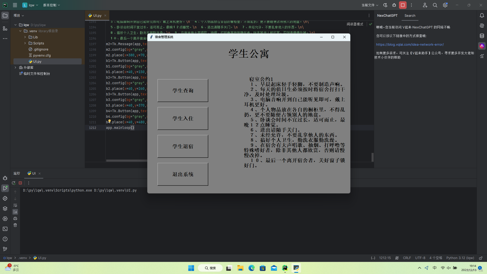Click the 学生入住 button
The width and height of the screenshot is (487, 274).
(183, 118)
